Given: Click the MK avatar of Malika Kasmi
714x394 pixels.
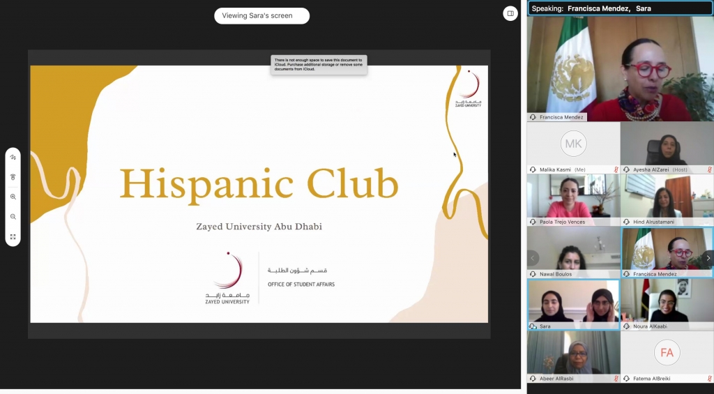Looking at the screenshot, I should [573, 144].
